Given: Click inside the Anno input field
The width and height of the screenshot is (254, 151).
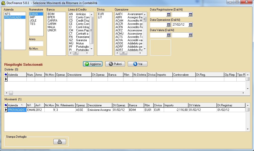Looking at the screenshot, I should [x=36, y=44].
